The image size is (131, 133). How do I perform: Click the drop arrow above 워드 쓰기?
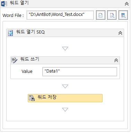coord(65,48)
